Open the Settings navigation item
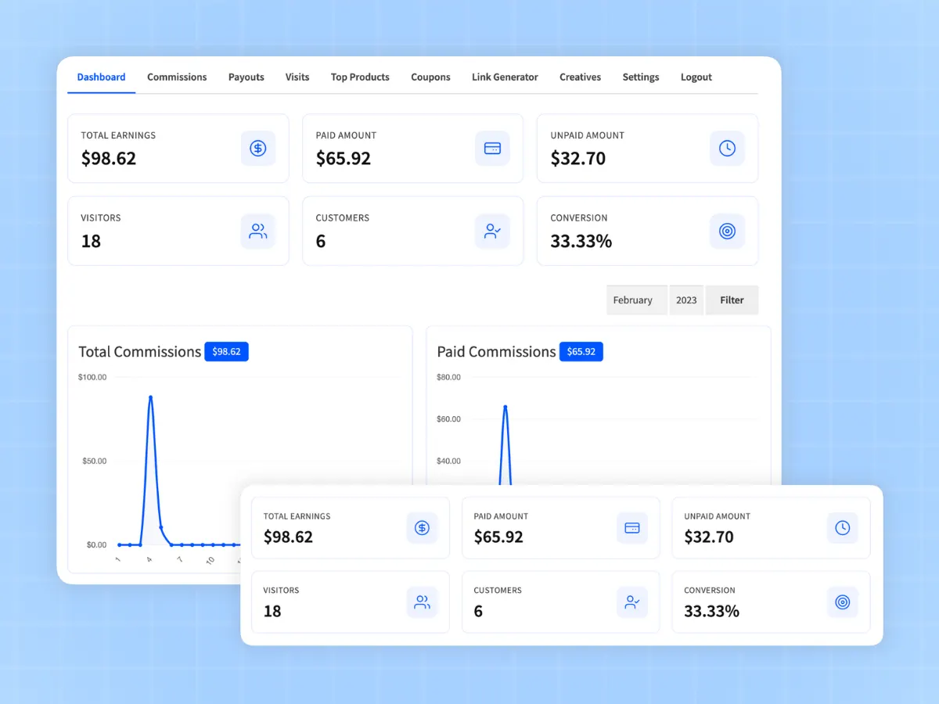The image size is (939, 704). (x=640, y=77)
